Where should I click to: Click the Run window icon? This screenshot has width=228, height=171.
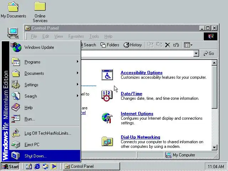16,119
